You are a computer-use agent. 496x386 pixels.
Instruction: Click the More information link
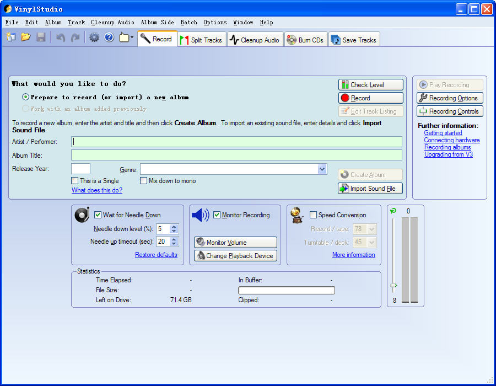pyautogui.click(x=354, y=255)
